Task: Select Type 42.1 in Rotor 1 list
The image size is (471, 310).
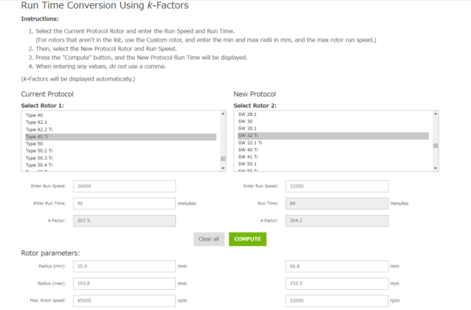Action: tap(121, 122)
